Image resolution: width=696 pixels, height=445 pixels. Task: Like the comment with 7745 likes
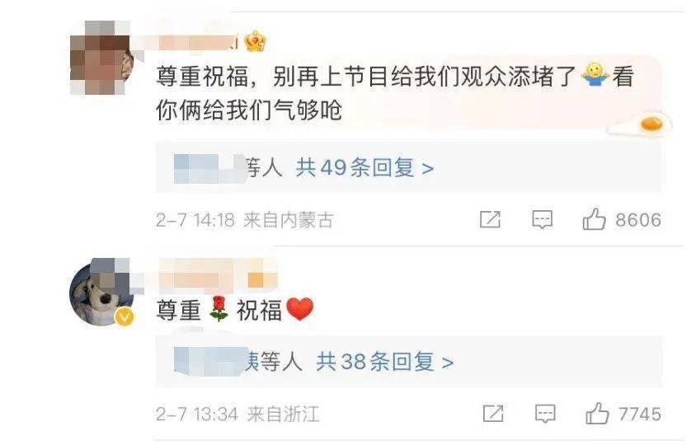[x=597, y=414]
